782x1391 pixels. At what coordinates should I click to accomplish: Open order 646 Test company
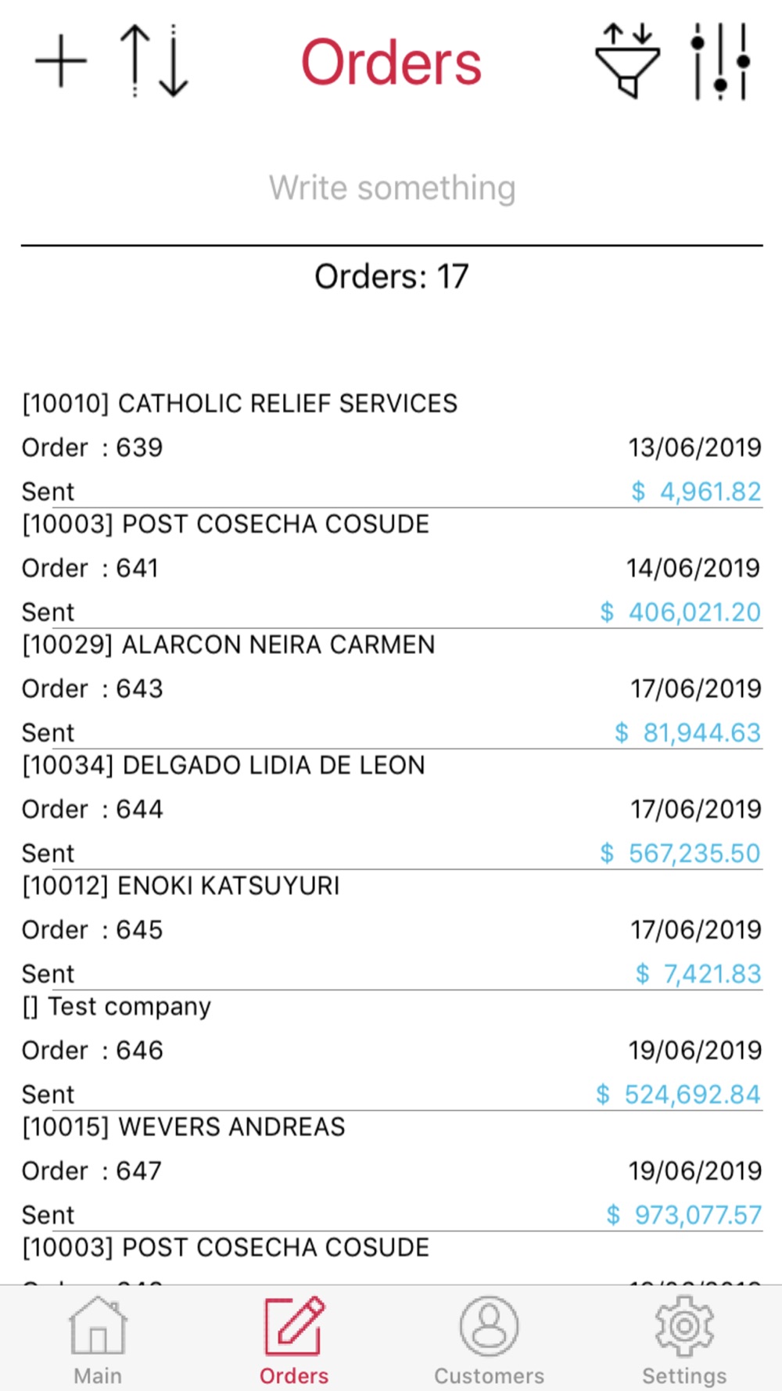392,1050
